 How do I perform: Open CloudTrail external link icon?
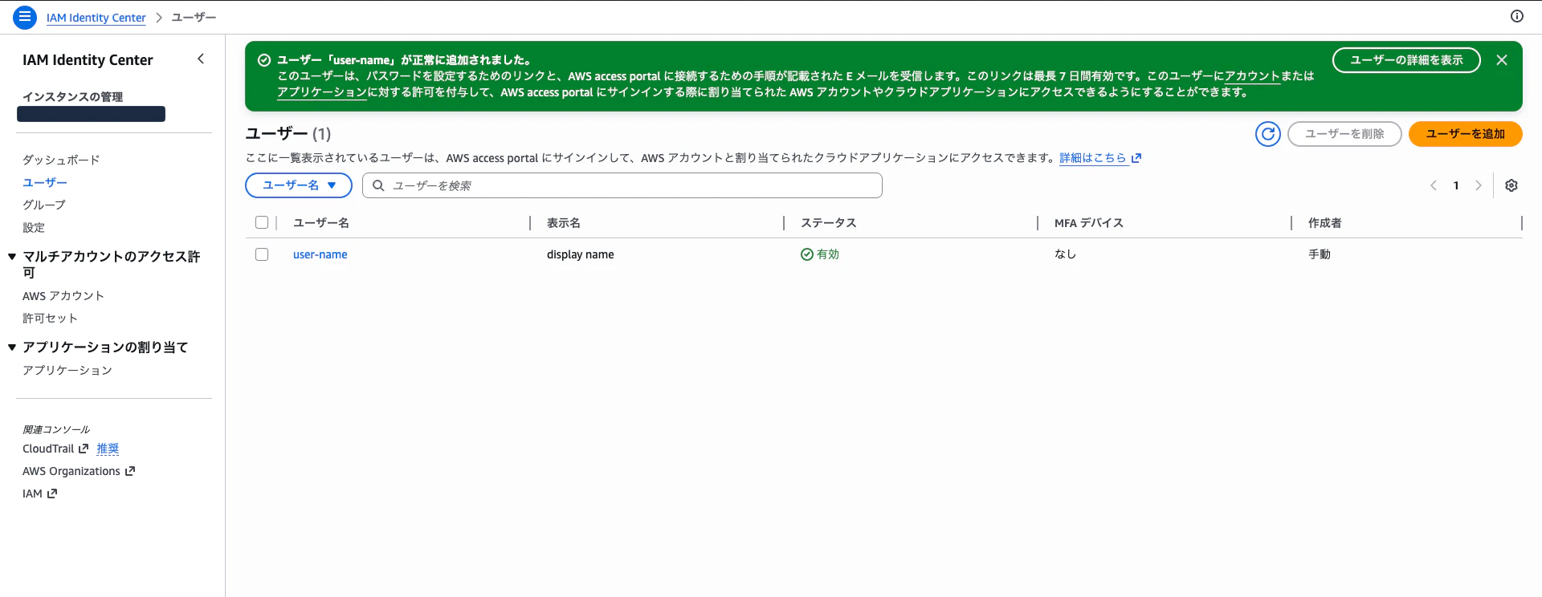(84, 449)
